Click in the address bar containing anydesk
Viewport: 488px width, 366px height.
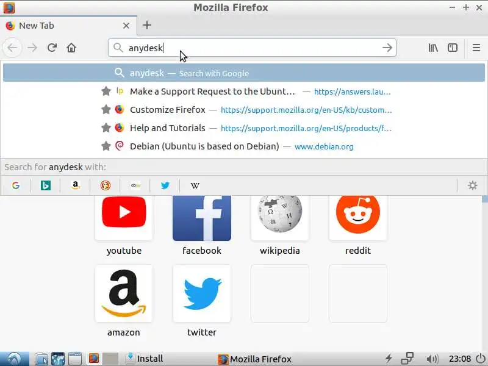pos(252,48)
